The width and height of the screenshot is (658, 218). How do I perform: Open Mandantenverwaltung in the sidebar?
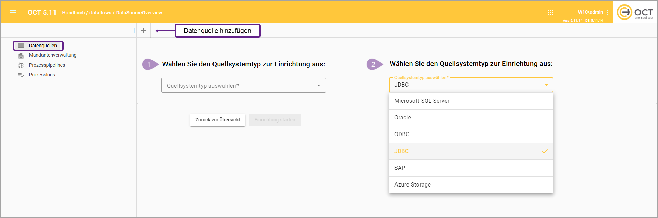(53, 55)
